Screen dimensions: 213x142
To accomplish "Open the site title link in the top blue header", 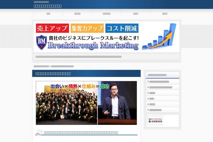I will 48,6.
